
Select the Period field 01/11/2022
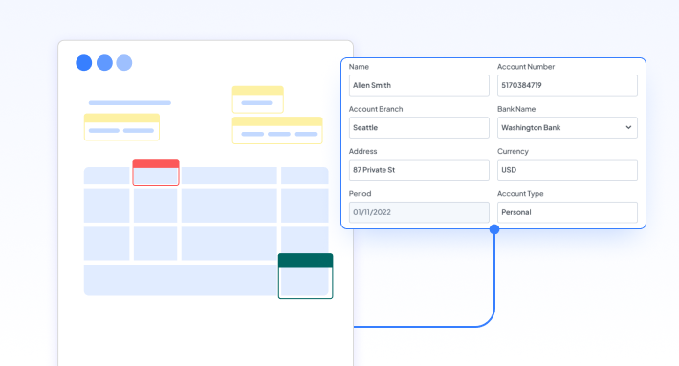pos(419,212)
